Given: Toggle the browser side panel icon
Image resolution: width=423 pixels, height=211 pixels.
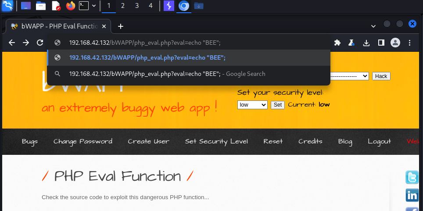Looking at the screenshot, I should coord(381,43).
